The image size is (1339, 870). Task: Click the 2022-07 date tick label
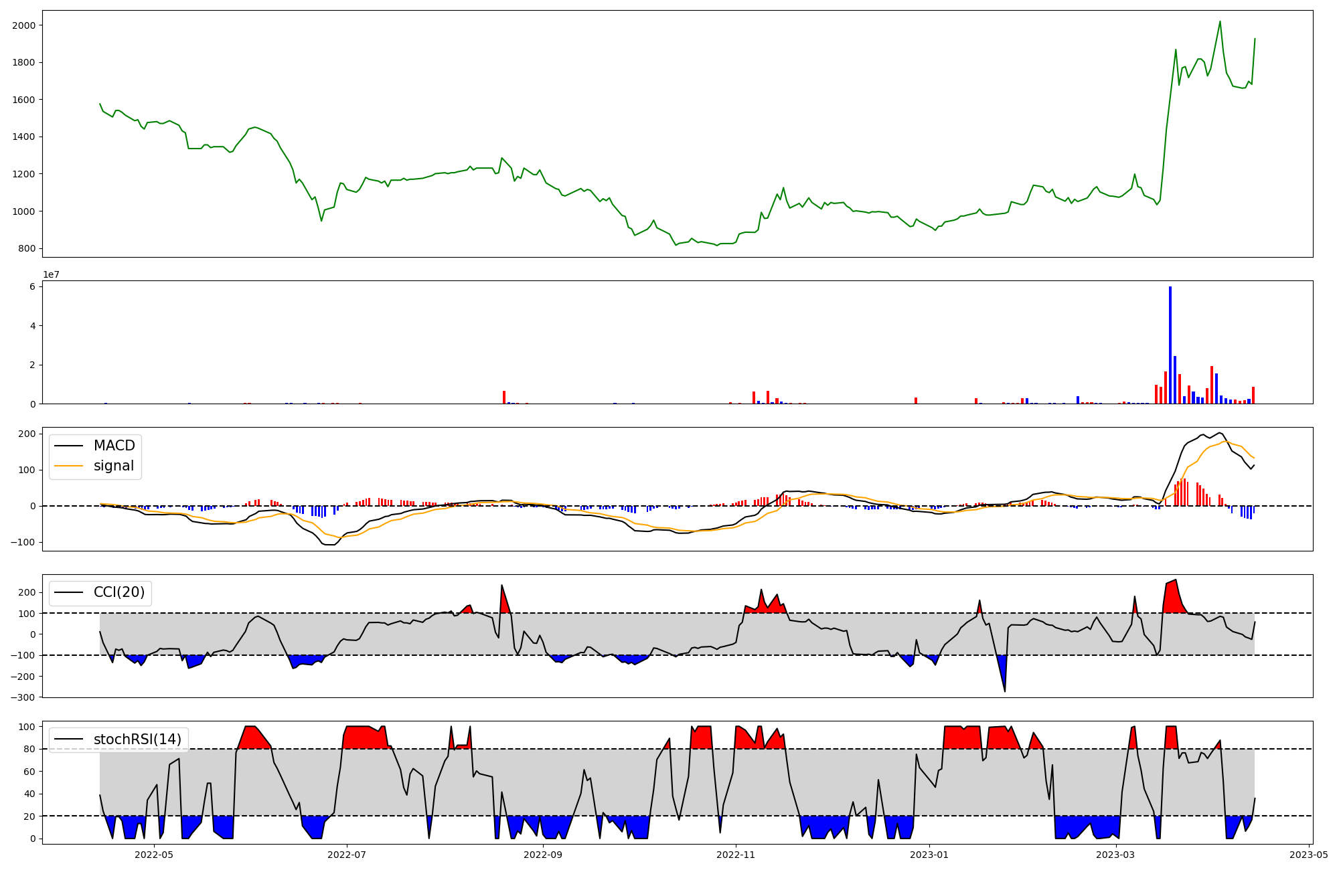347,854
